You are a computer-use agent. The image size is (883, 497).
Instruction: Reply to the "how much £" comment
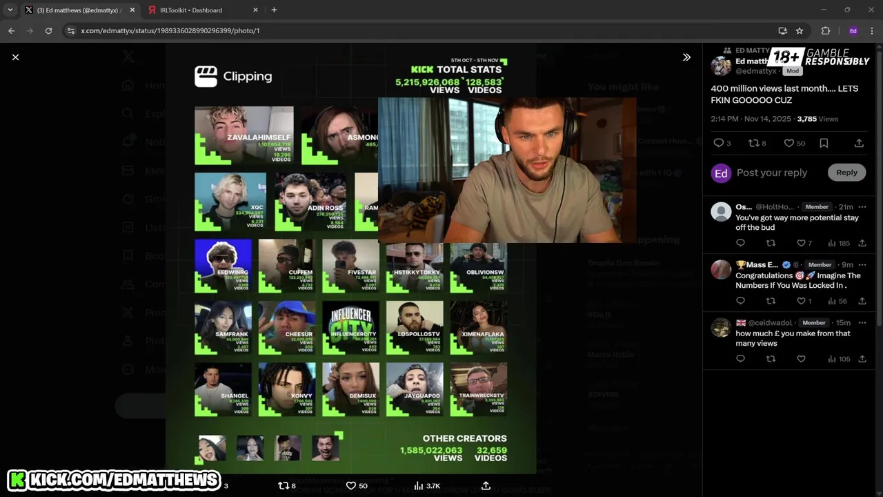tap(740, 359)
